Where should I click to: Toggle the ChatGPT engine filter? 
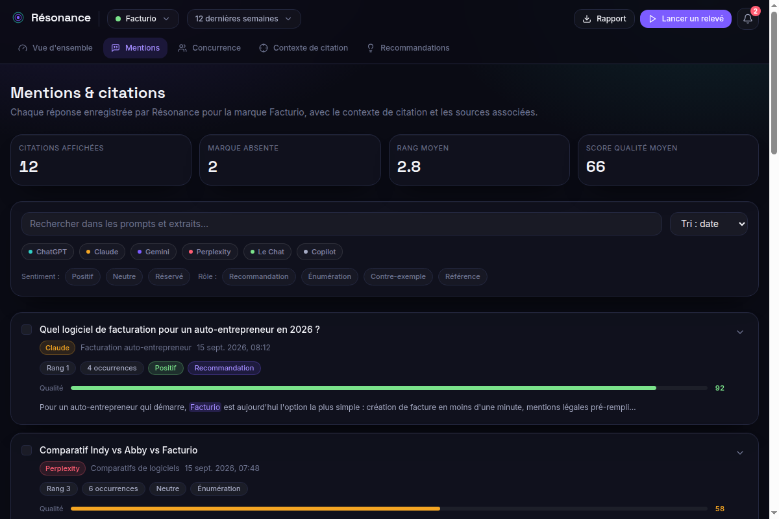point(47,252)
